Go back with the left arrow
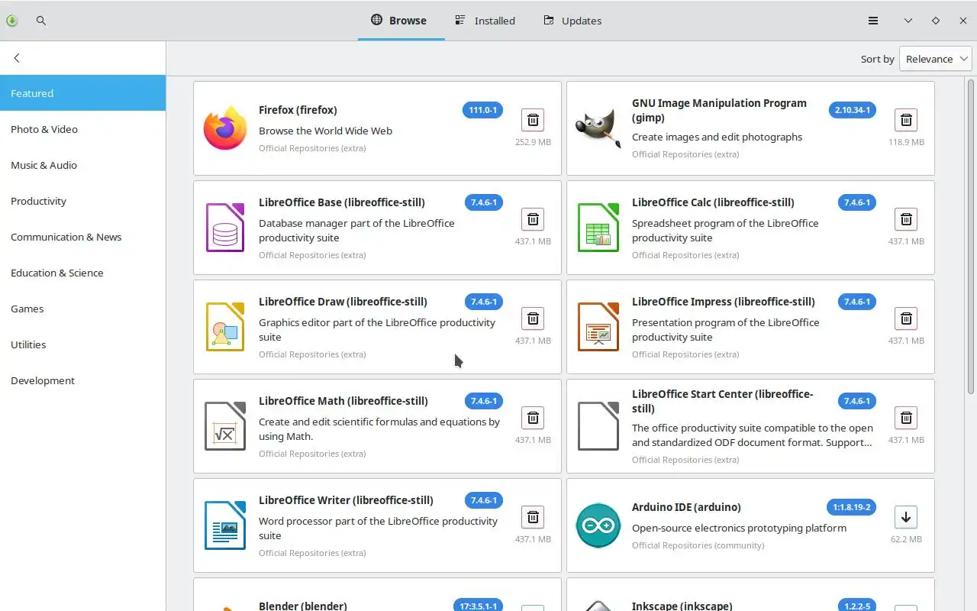Viewport: 977px width, 611px height. [17, 58]
